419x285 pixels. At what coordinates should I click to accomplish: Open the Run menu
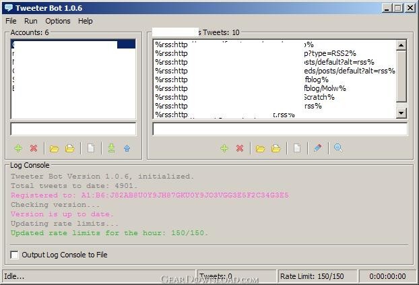coord(31,21)
